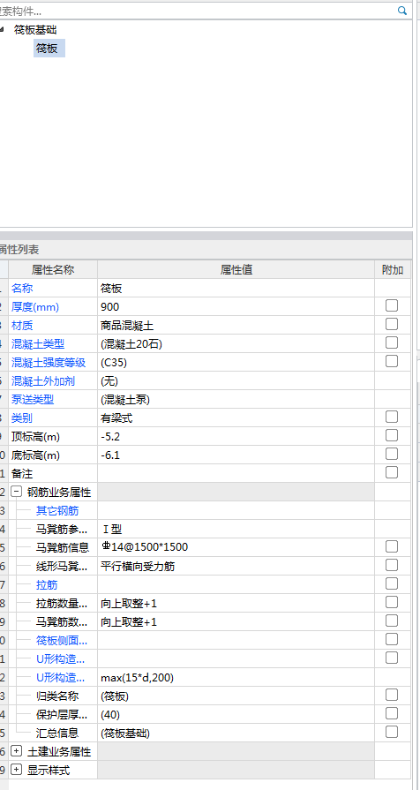Click the 混凝土强度等级 property label
This screenshot has width=420, height=790.
[x=49, y=363]
